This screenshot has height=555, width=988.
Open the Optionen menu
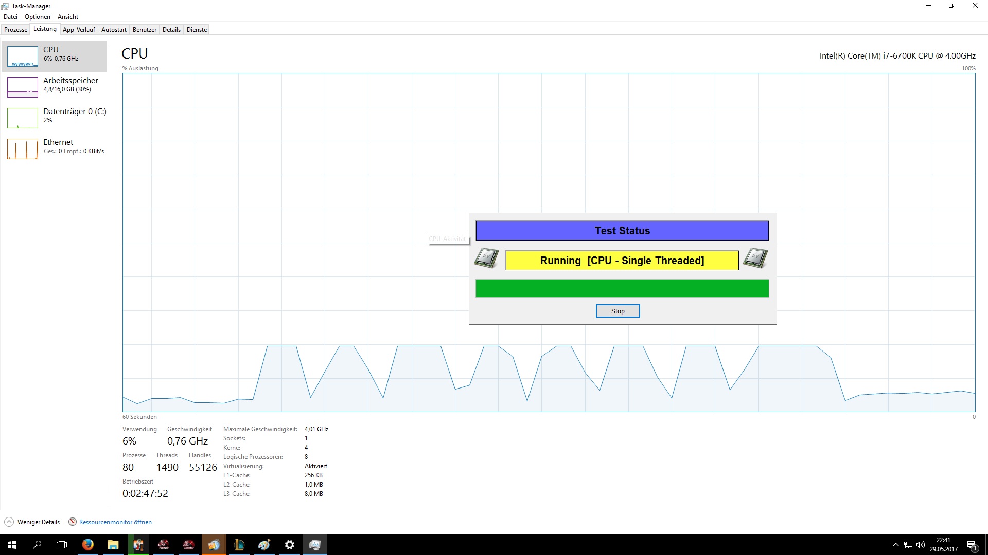[37, 17]
